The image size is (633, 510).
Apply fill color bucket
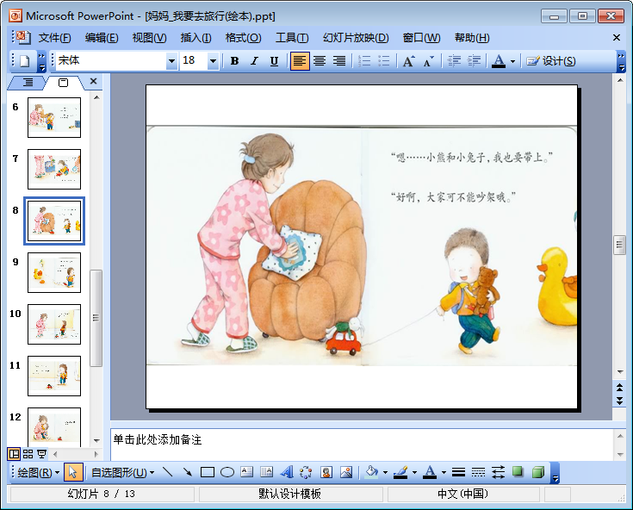[371, 472]
